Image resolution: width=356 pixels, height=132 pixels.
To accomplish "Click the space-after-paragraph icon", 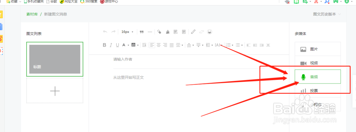I will click(x=198, y=45).
